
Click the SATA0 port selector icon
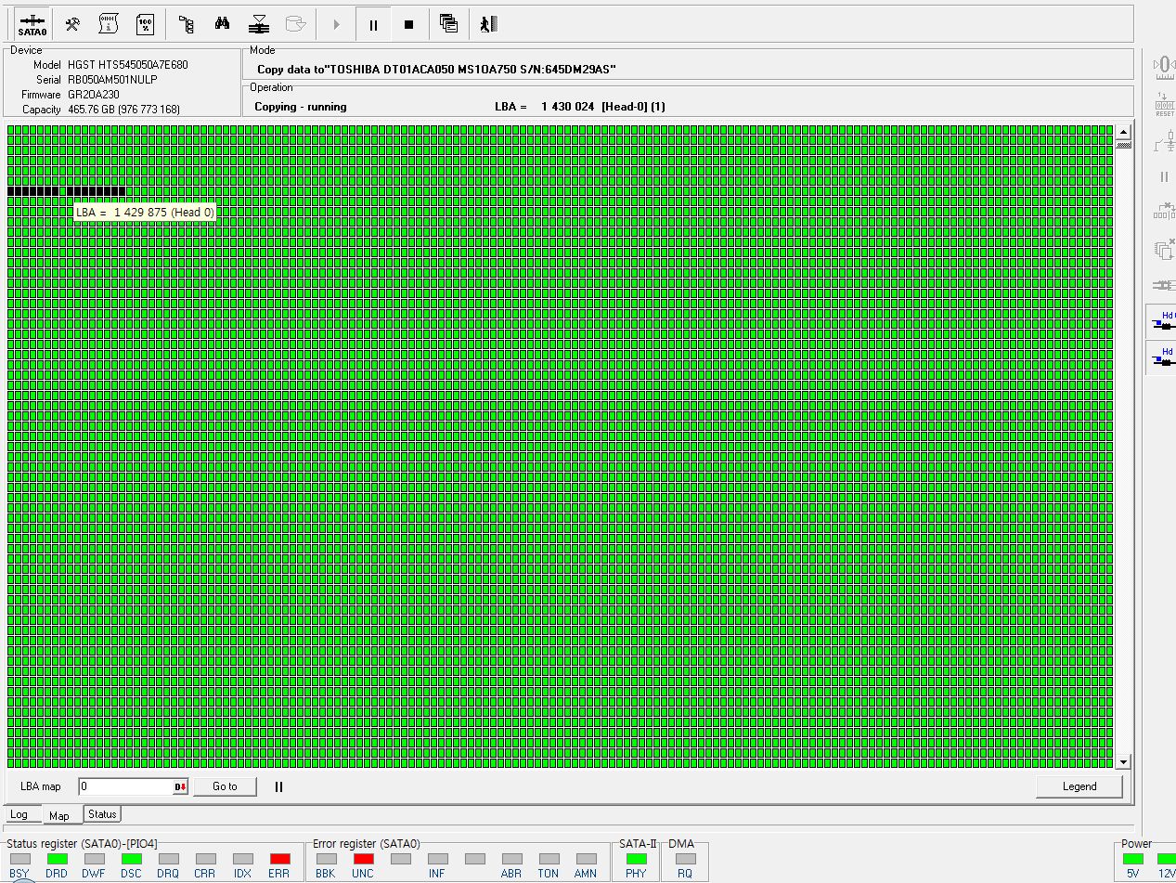pyautogui.click(x=32, y=24)
